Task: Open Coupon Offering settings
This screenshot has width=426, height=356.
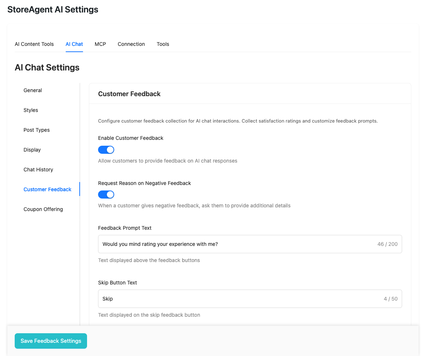Action: (43, 209)
